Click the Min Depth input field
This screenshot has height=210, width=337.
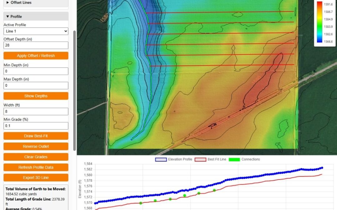[36, 71]
